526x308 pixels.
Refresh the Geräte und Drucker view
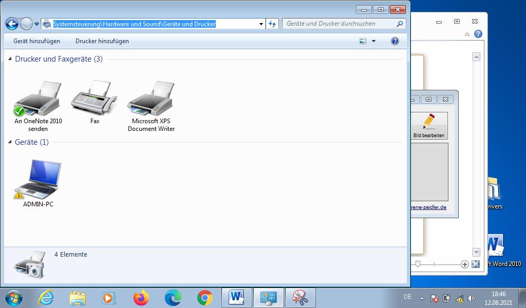click(272, 24)
